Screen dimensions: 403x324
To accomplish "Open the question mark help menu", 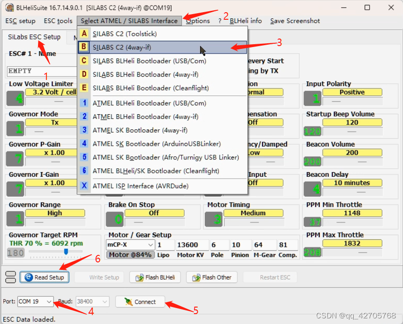I will point(219,21).
